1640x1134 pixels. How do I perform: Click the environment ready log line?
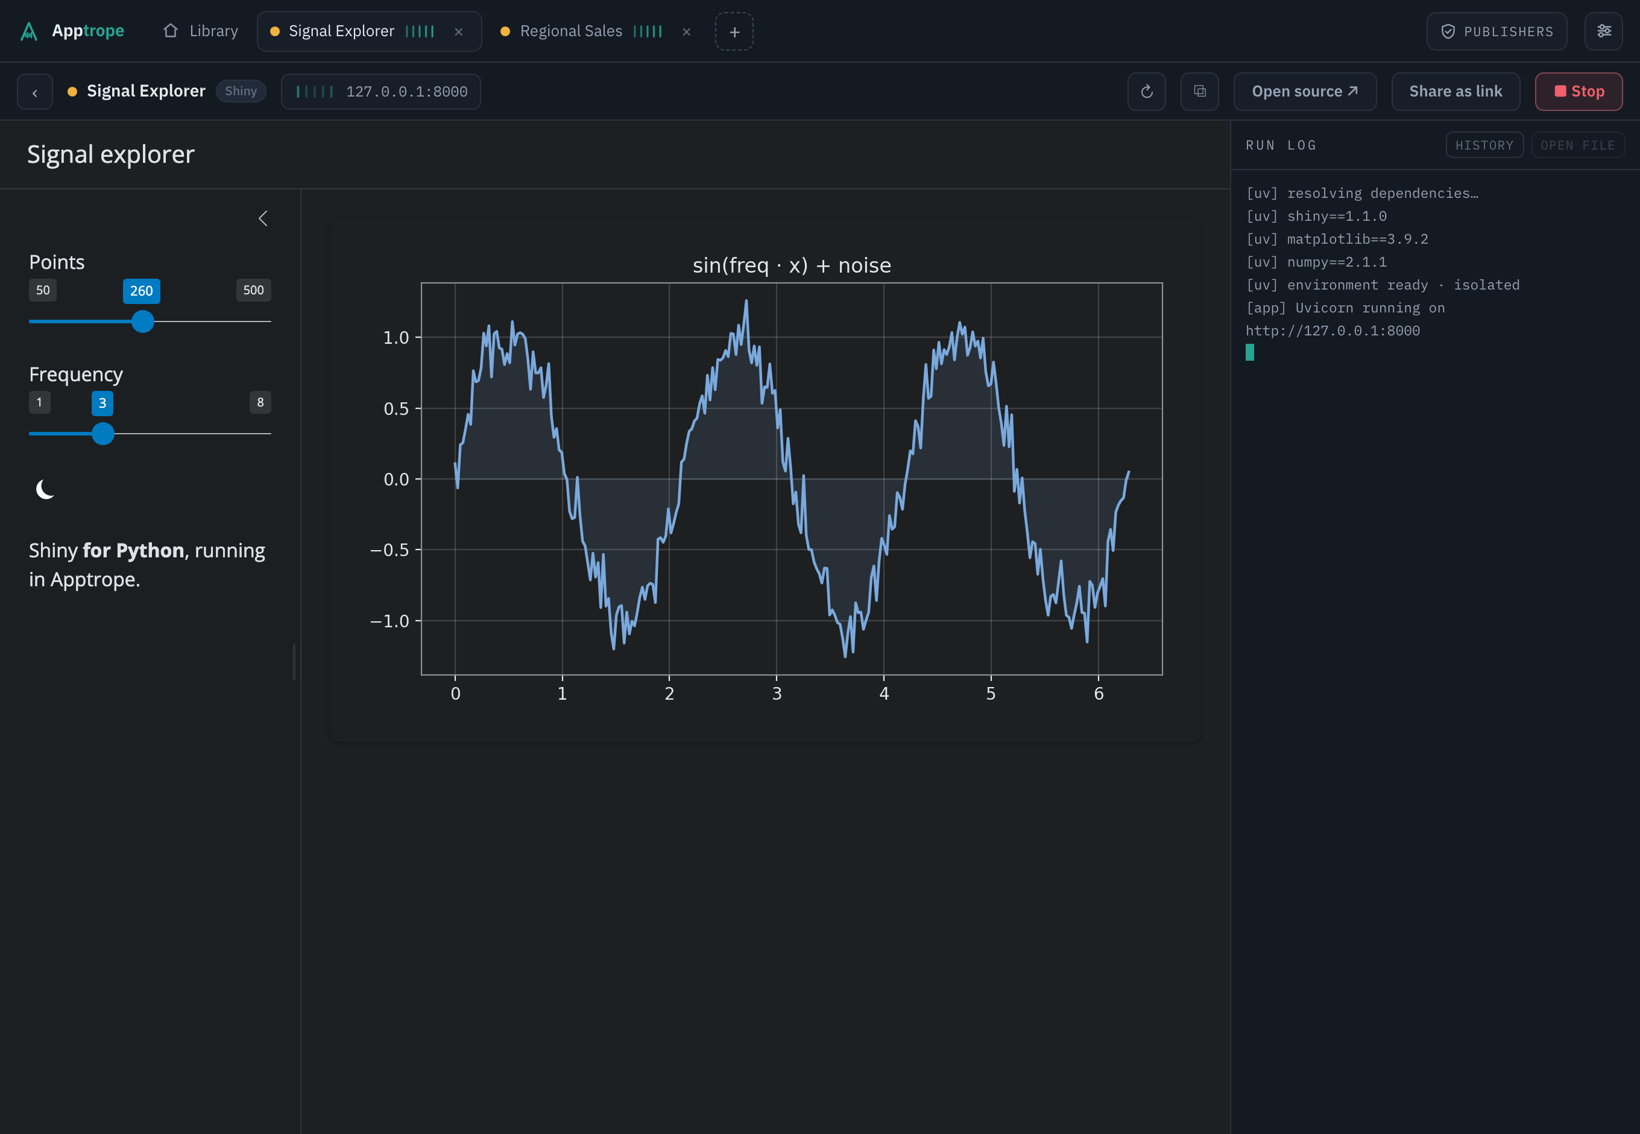tap(1382, 284)
